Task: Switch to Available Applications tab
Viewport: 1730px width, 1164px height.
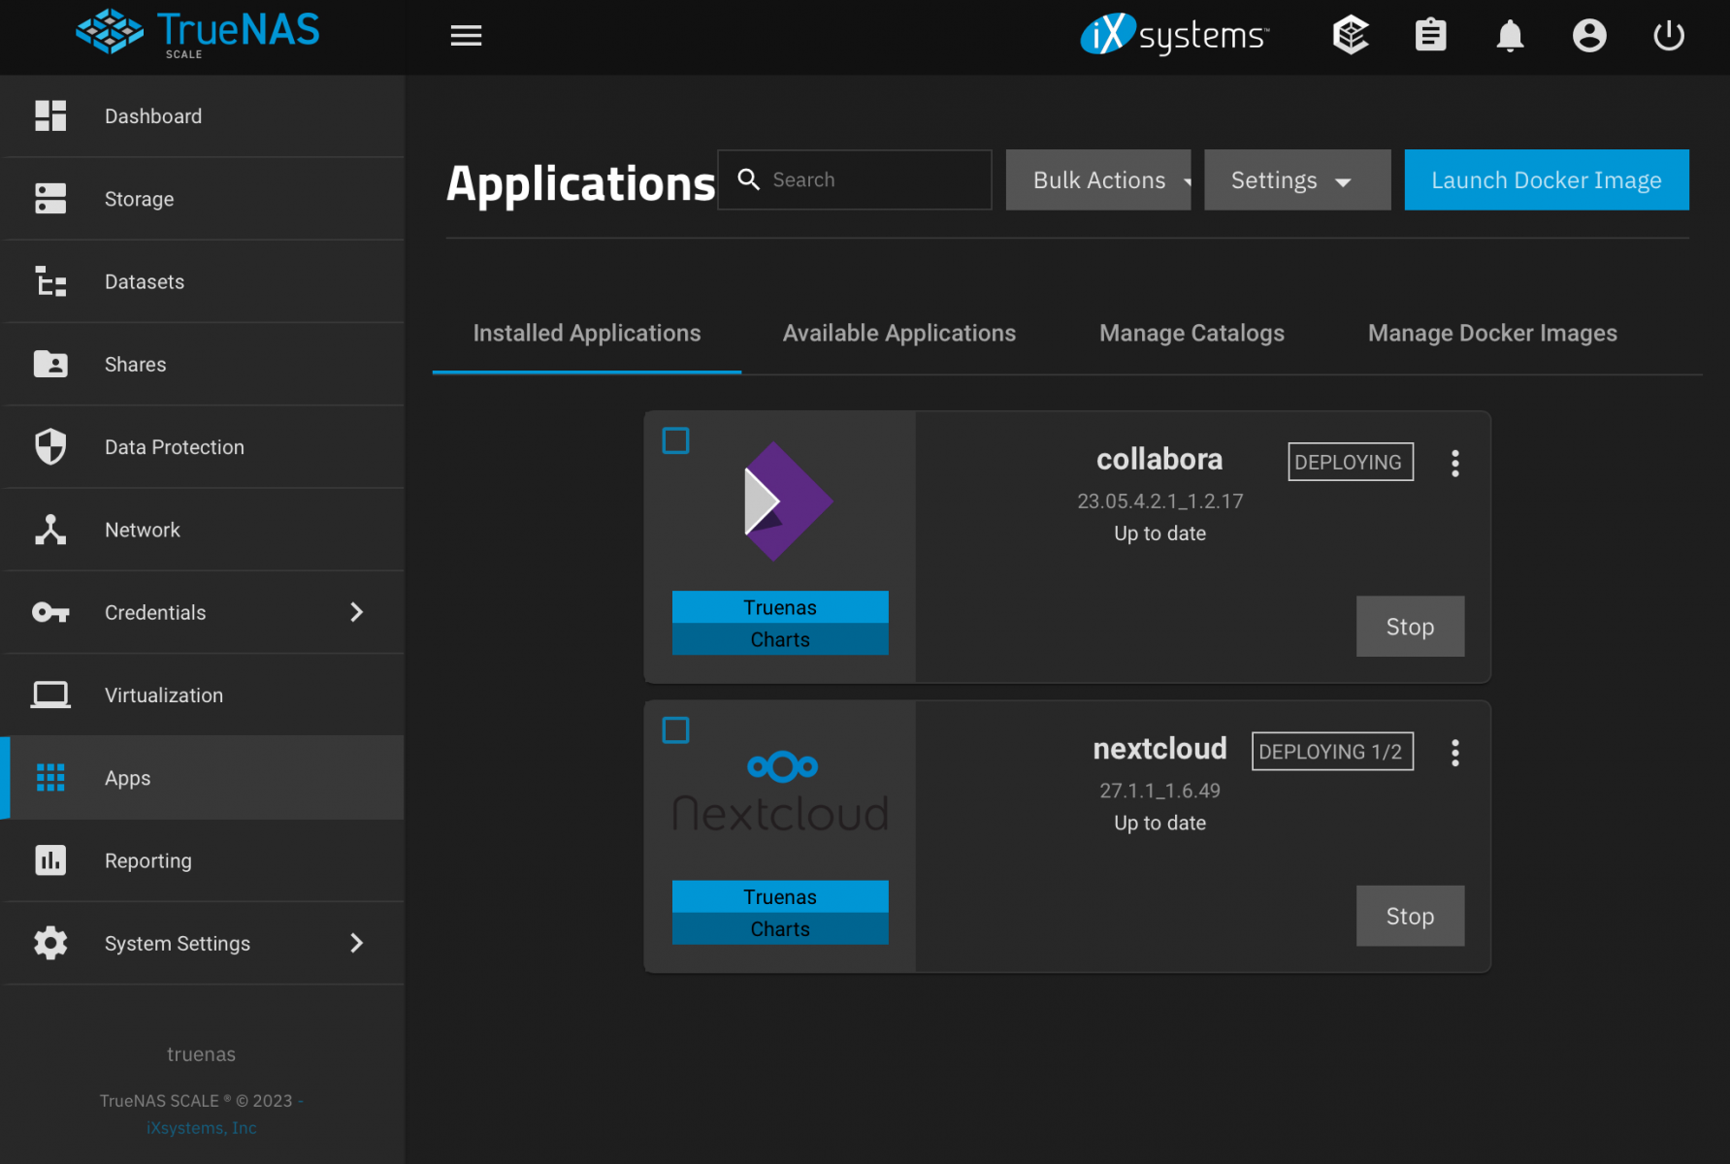Action: pos(899,333)
